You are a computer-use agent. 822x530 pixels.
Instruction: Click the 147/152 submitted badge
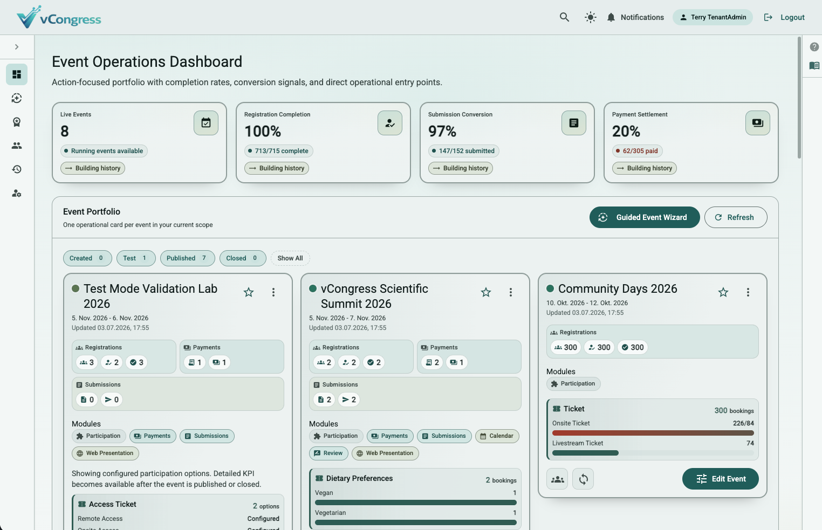click(463, 151)
